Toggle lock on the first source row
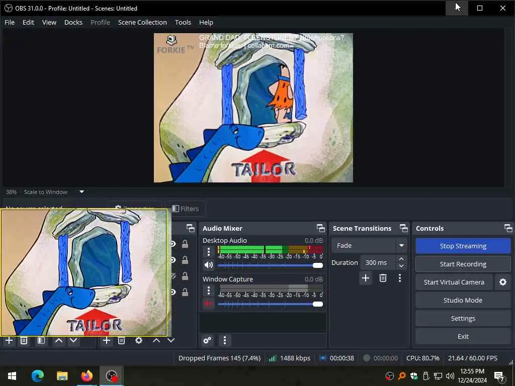Viewport: 515px width, 386px height. pos(185,244)
